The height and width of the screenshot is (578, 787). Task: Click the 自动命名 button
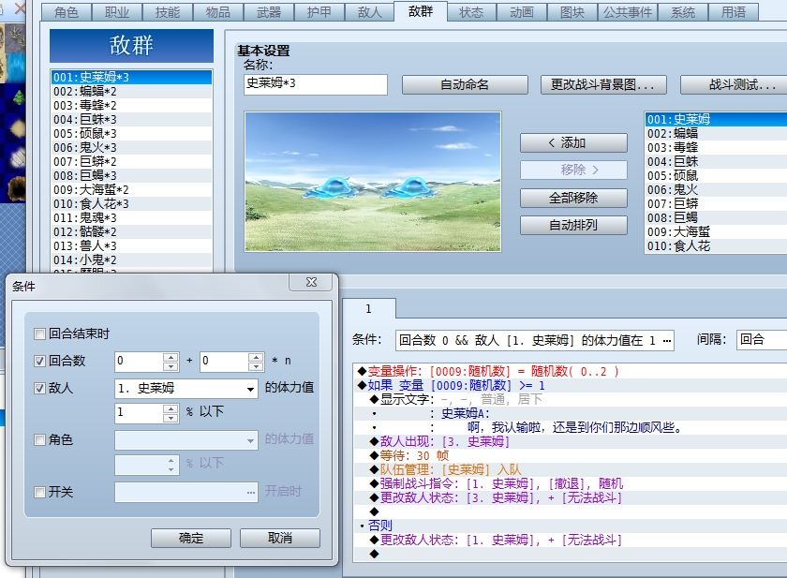coord(465,85)
